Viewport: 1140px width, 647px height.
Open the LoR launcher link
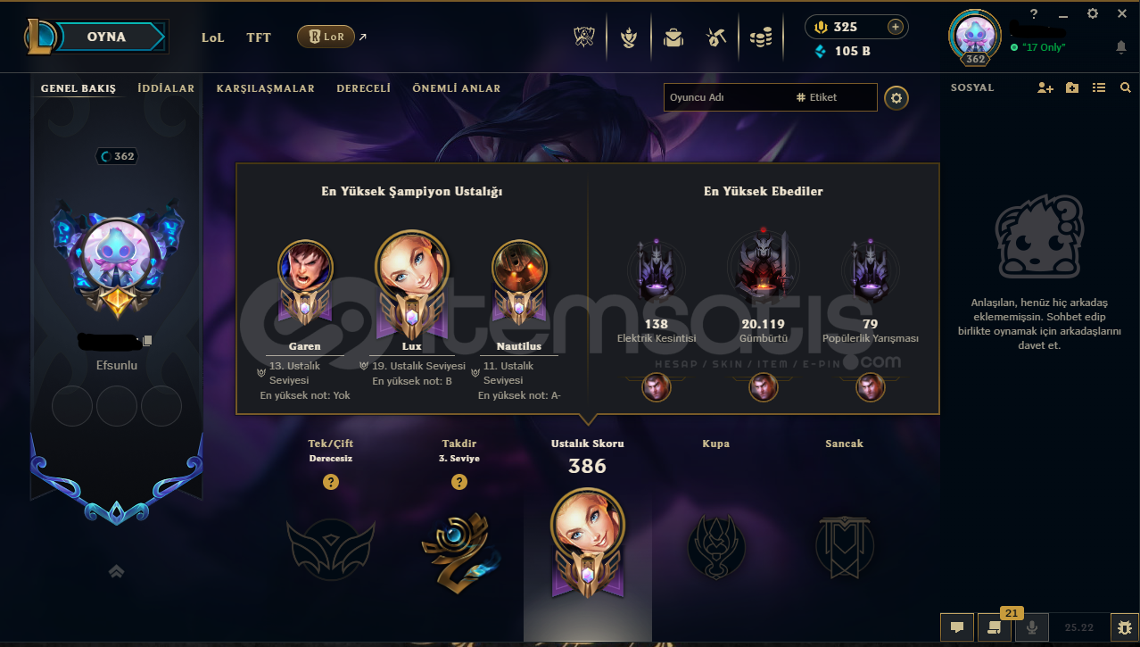326,37
